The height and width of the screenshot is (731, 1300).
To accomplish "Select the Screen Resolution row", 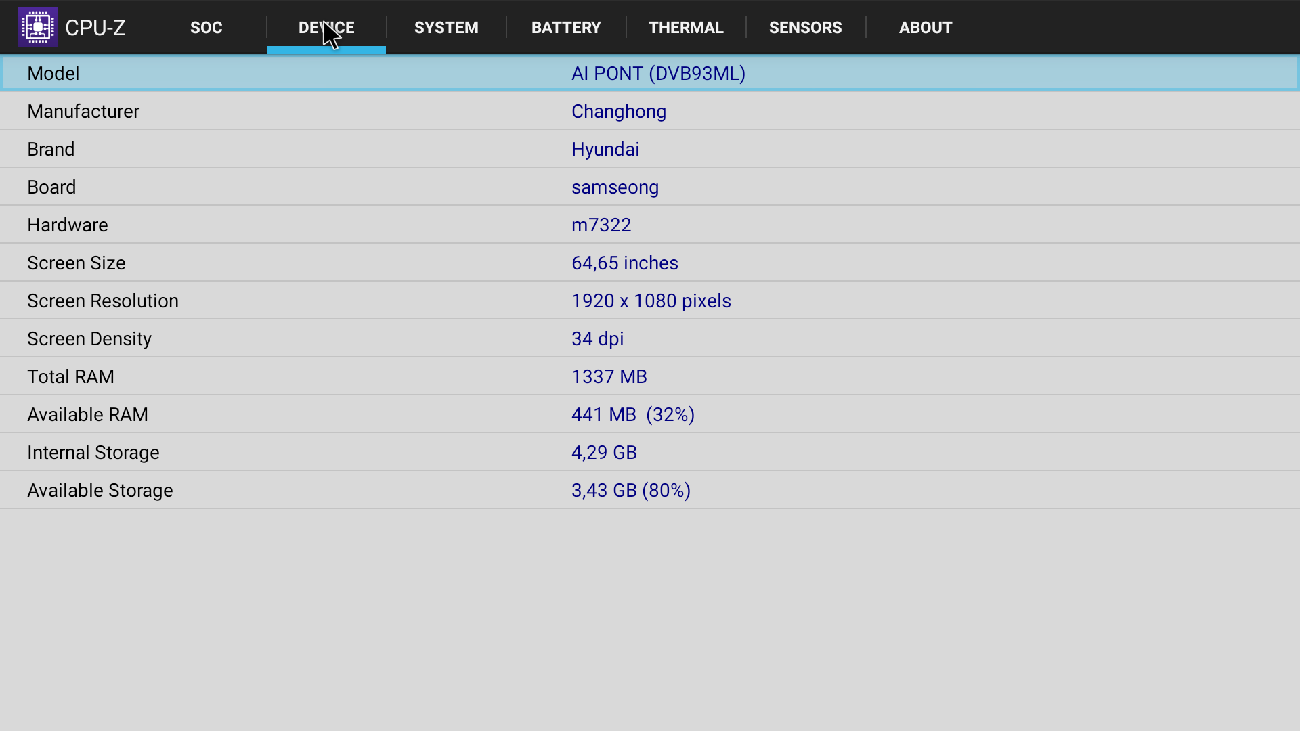I will [x=650, y=301].
